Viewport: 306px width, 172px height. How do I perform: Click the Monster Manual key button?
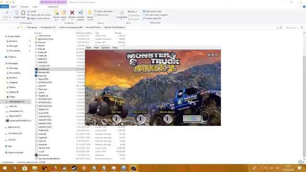(x=167, y=118)
